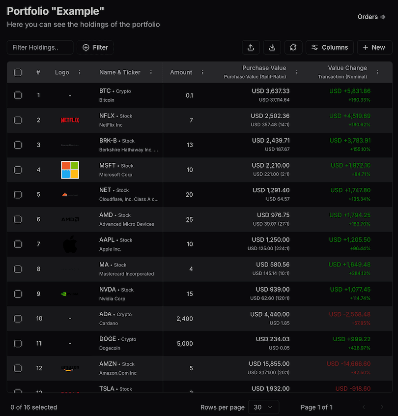Screen dimensions: 398x416
Task: Focus the Filter Holdings search field
Action: 40,47
